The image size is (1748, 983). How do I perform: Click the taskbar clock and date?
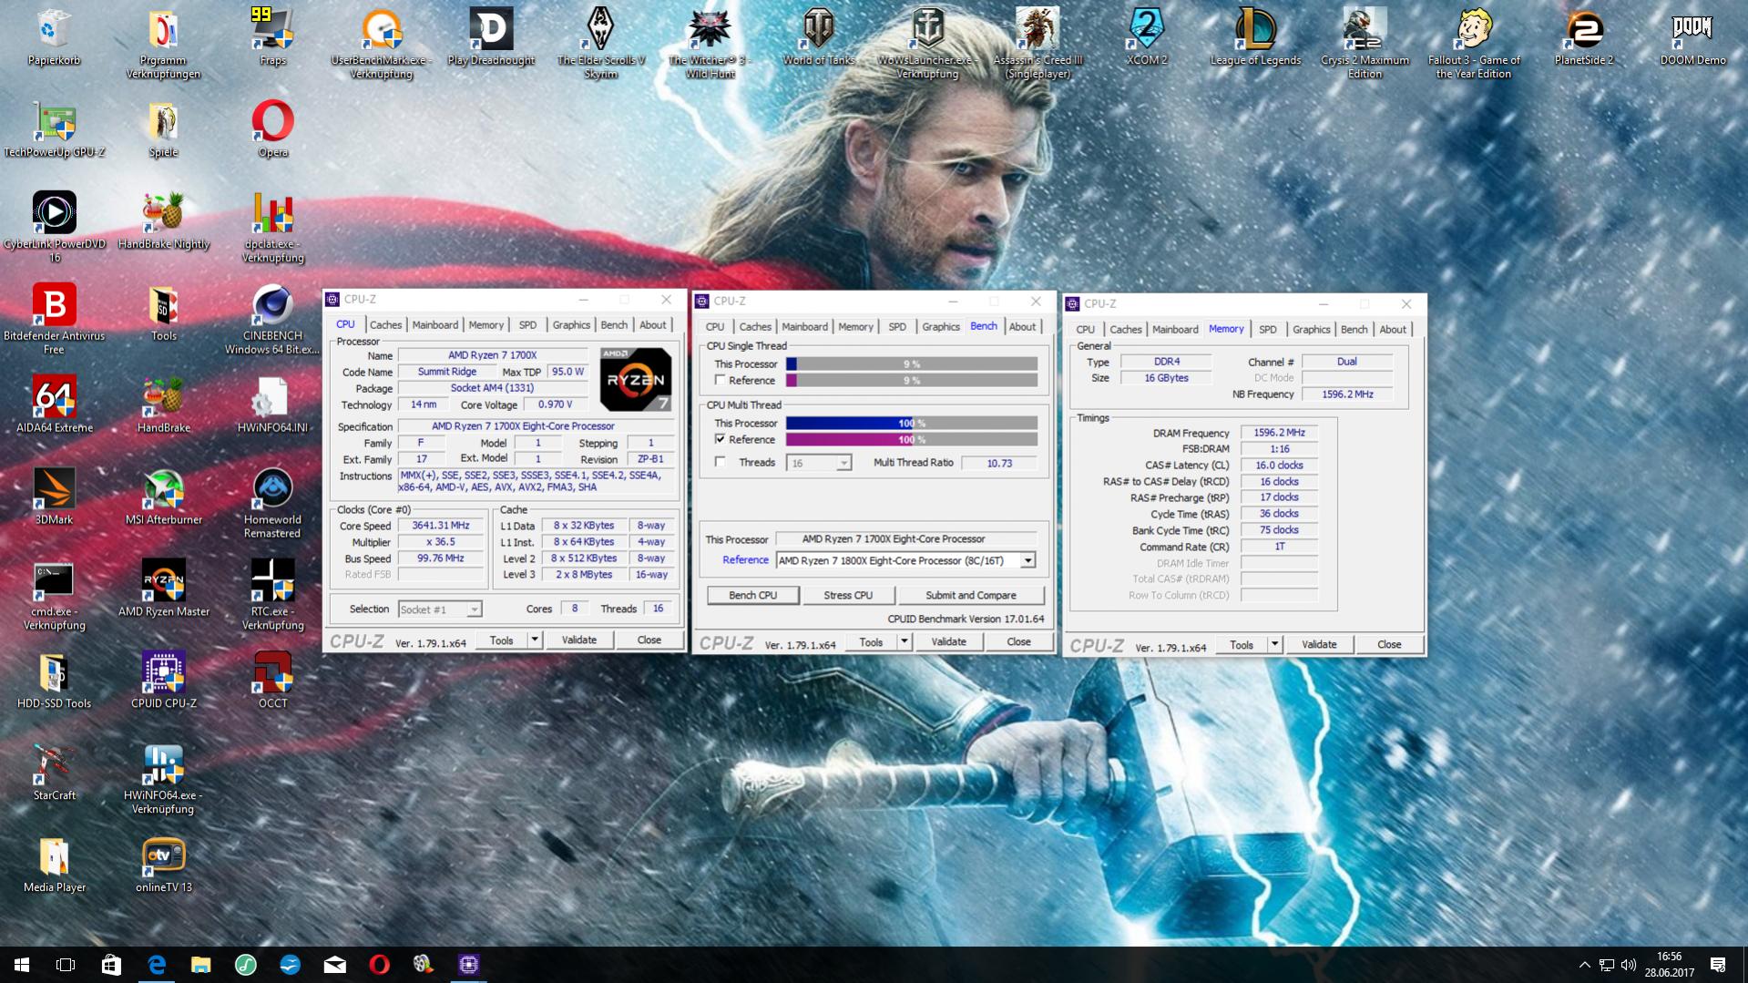point(1669,965)
